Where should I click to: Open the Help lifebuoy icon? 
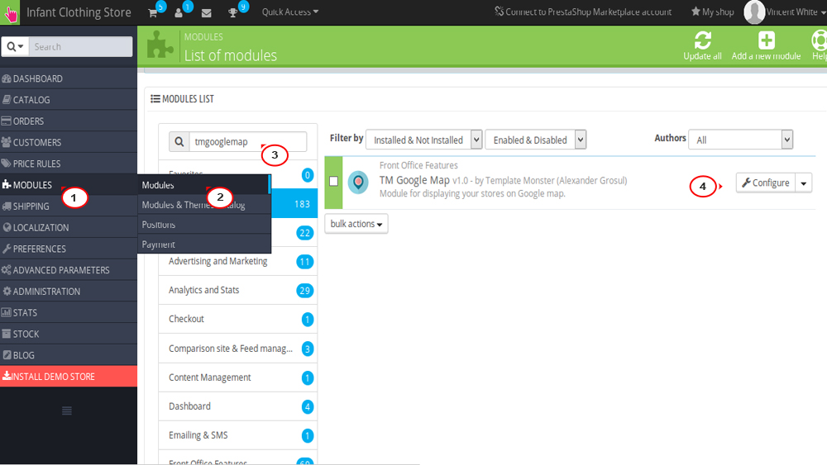[819, 40]
